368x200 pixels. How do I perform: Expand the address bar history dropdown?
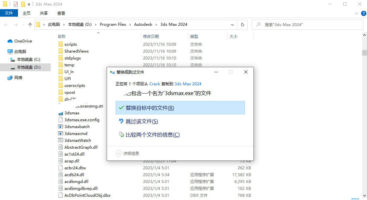click(x=232, y=25)
